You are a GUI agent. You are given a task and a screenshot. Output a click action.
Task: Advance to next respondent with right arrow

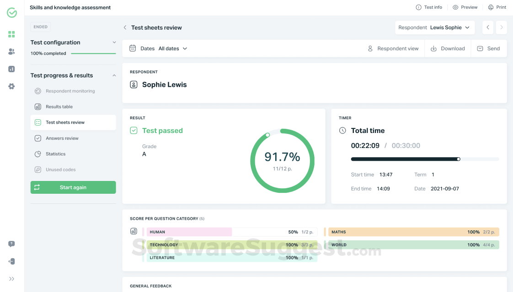[x=502, y=27]
